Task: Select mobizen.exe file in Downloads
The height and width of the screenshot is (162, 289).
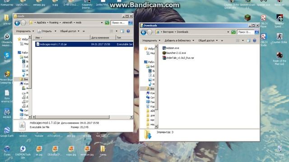Action: tap(171, 48)
